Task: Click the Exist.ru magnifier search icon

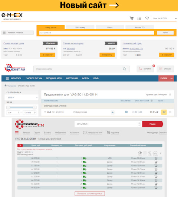Action: 125,69
